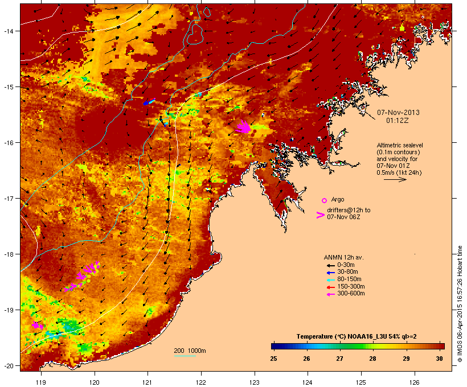Click the blue 30-80m legend arrow

pyautogui.click(x=330, y=273)
